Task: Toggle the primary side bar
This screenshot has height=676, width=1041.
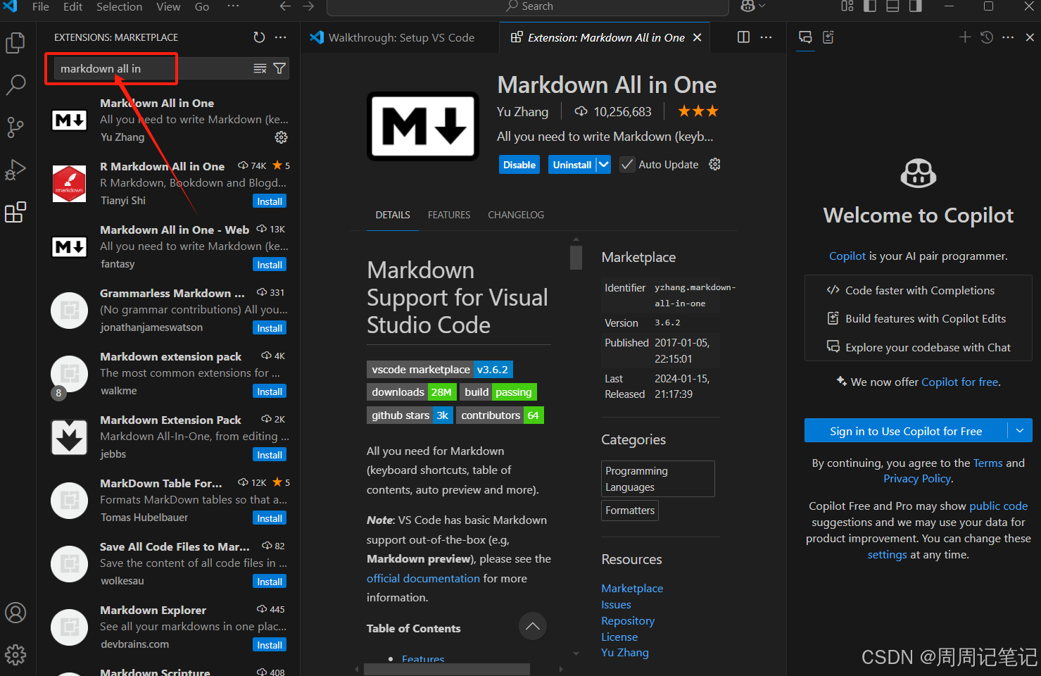Action: click(870, 6)
